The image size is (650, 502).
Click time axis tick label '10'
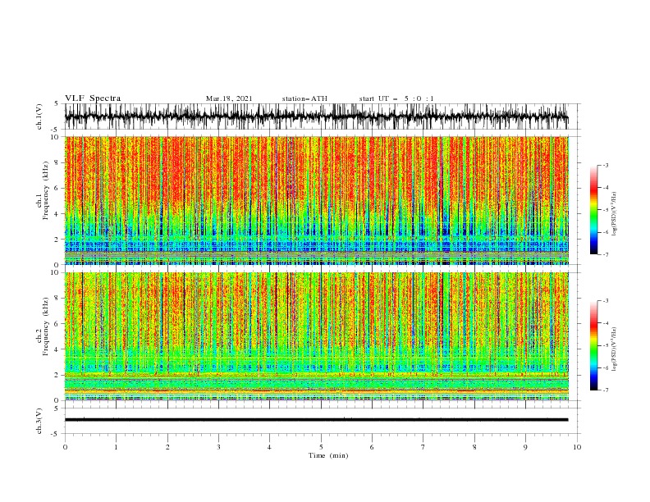[577, 447]
